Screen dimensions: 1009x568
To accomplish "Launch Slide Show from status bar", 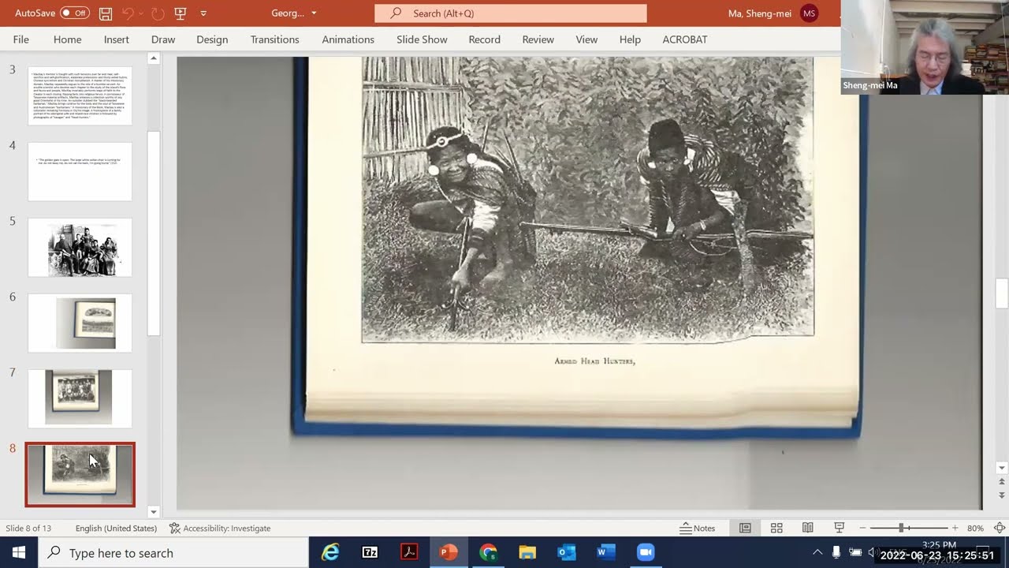I will pos(840,528).
